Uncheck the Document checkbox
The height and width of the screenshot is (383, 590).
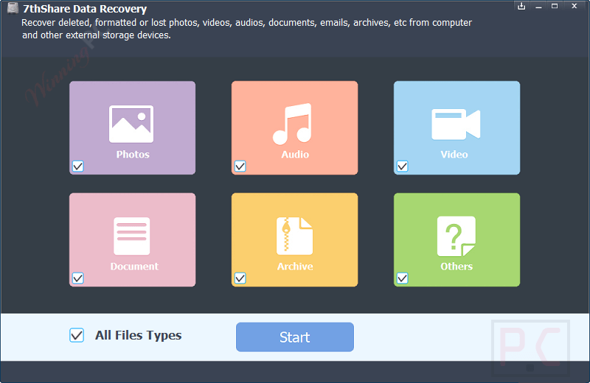78,278
